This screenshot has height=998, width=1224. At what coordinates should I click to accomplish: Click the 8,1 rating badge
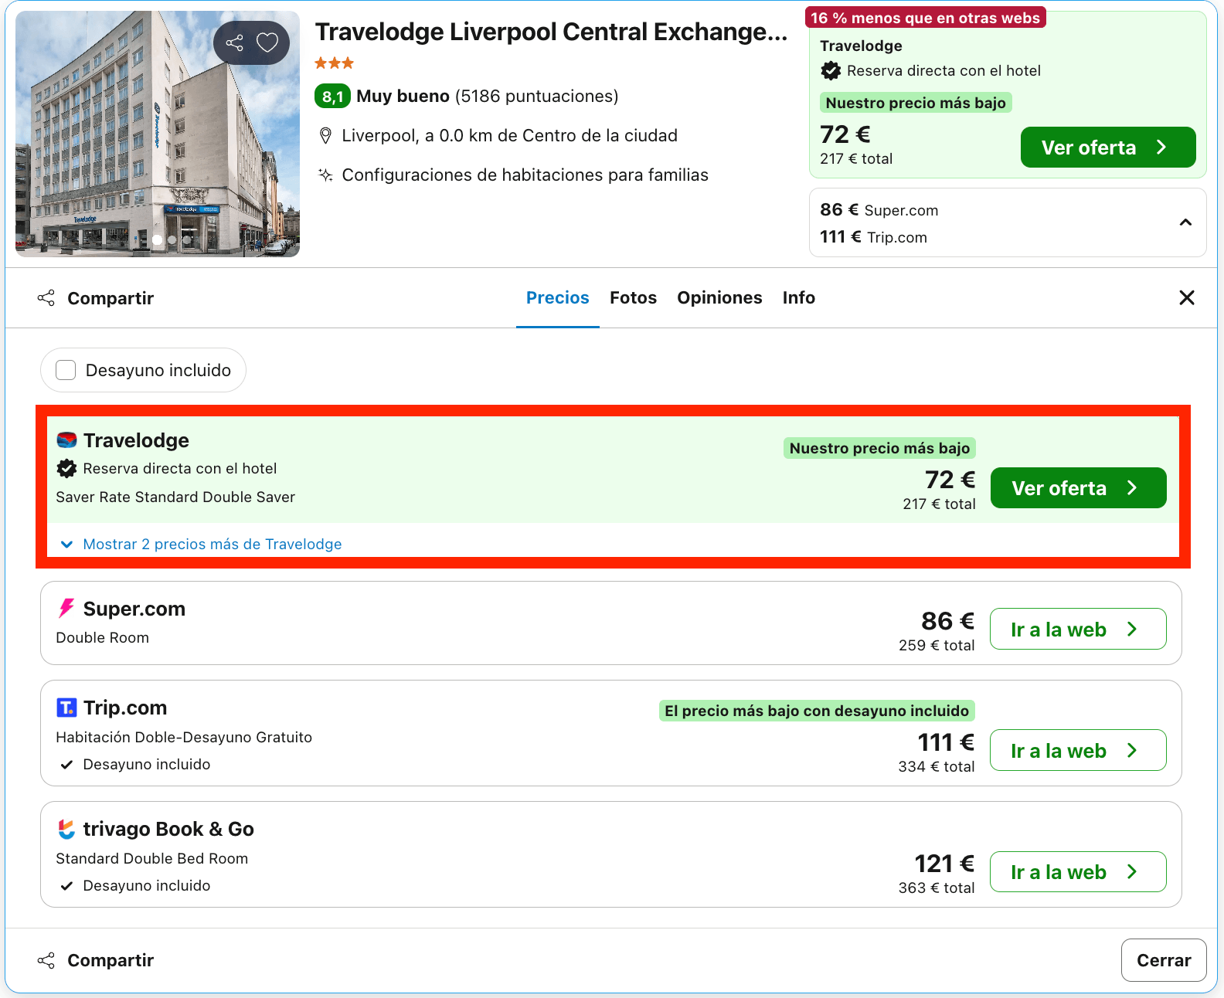point(332,97)
